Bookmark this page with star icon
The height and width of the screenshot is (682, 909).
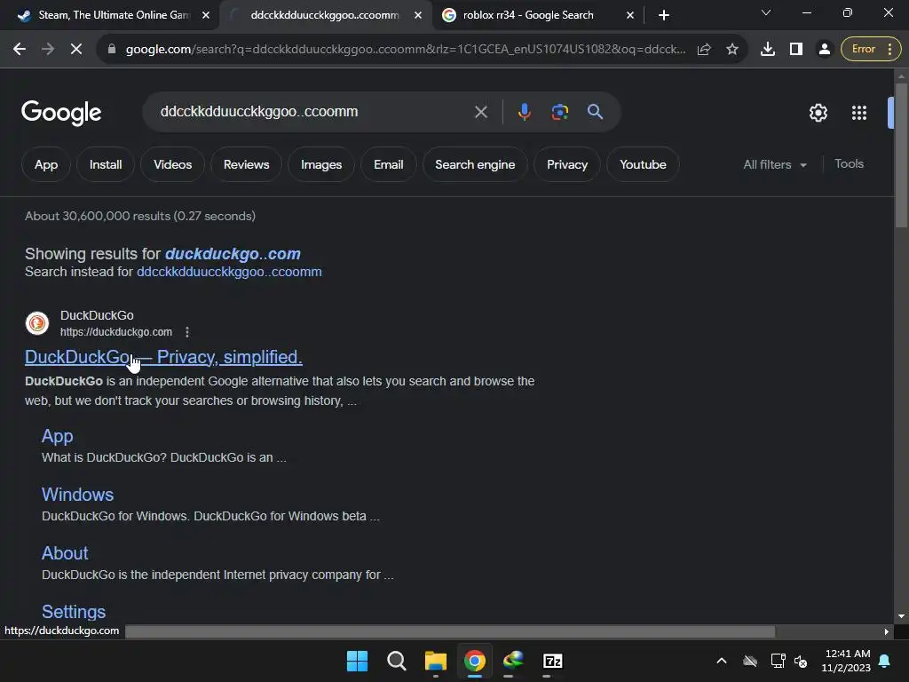pos(732,50)
